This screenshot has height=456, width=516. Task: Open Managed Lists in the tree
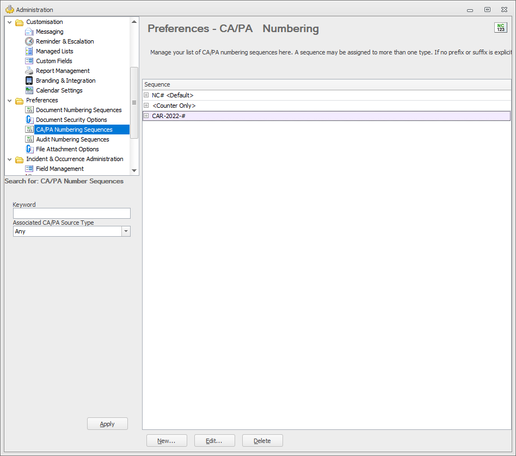pyautogui.click(x=54, y=51)
